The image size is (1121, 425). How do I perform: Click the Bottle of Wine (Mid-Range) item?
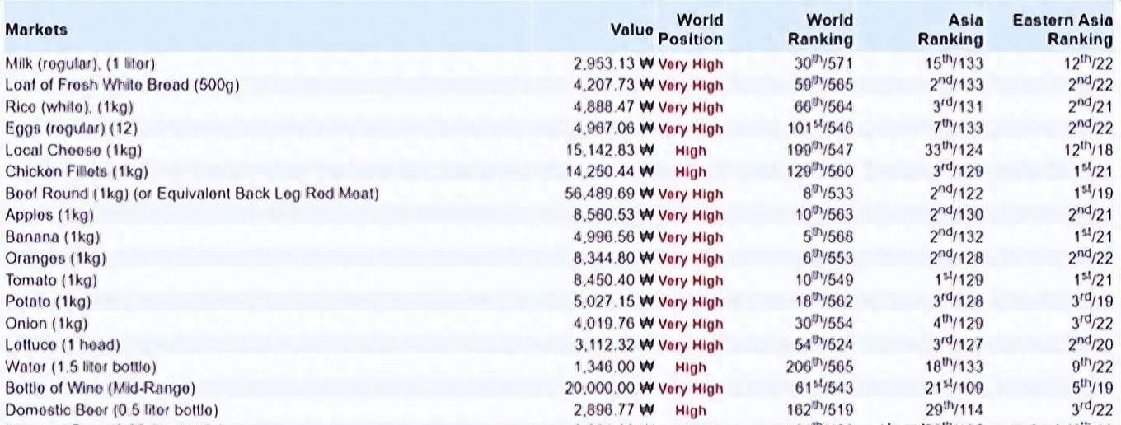(x=100, y=388)
